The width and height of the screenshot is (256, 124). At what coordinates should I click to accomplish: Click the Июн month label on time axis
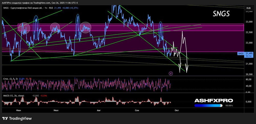[x=18, y=110]
